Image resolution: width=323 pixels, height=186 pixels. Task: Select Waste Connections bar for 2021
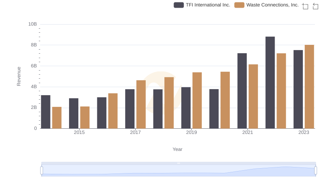pos(253,96)
